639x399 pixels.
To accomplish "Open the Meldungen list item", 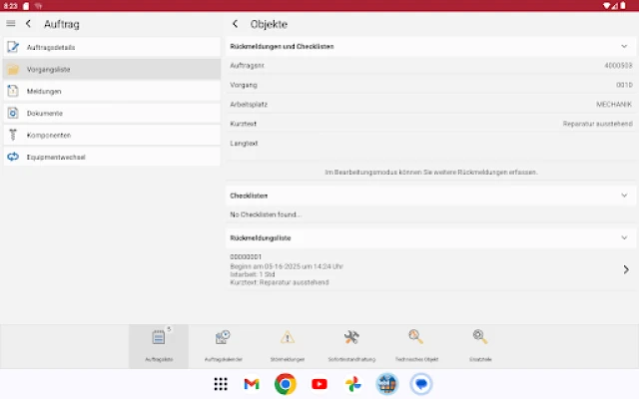I will point(110,91).
